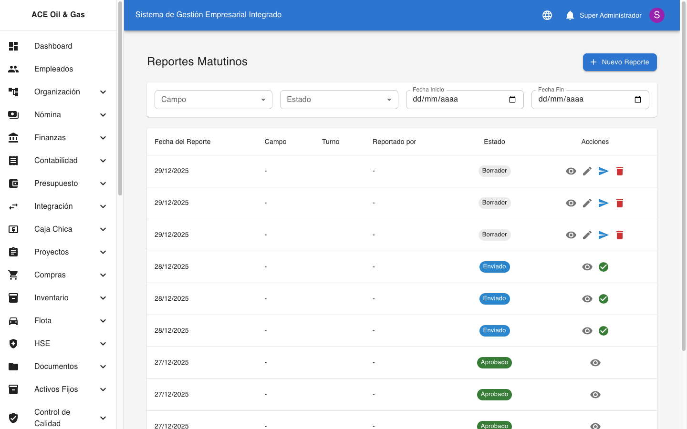Send the second Borrador report
This screenshot has width=687, height=429.
pyautogui.click(x=604, y=203)
